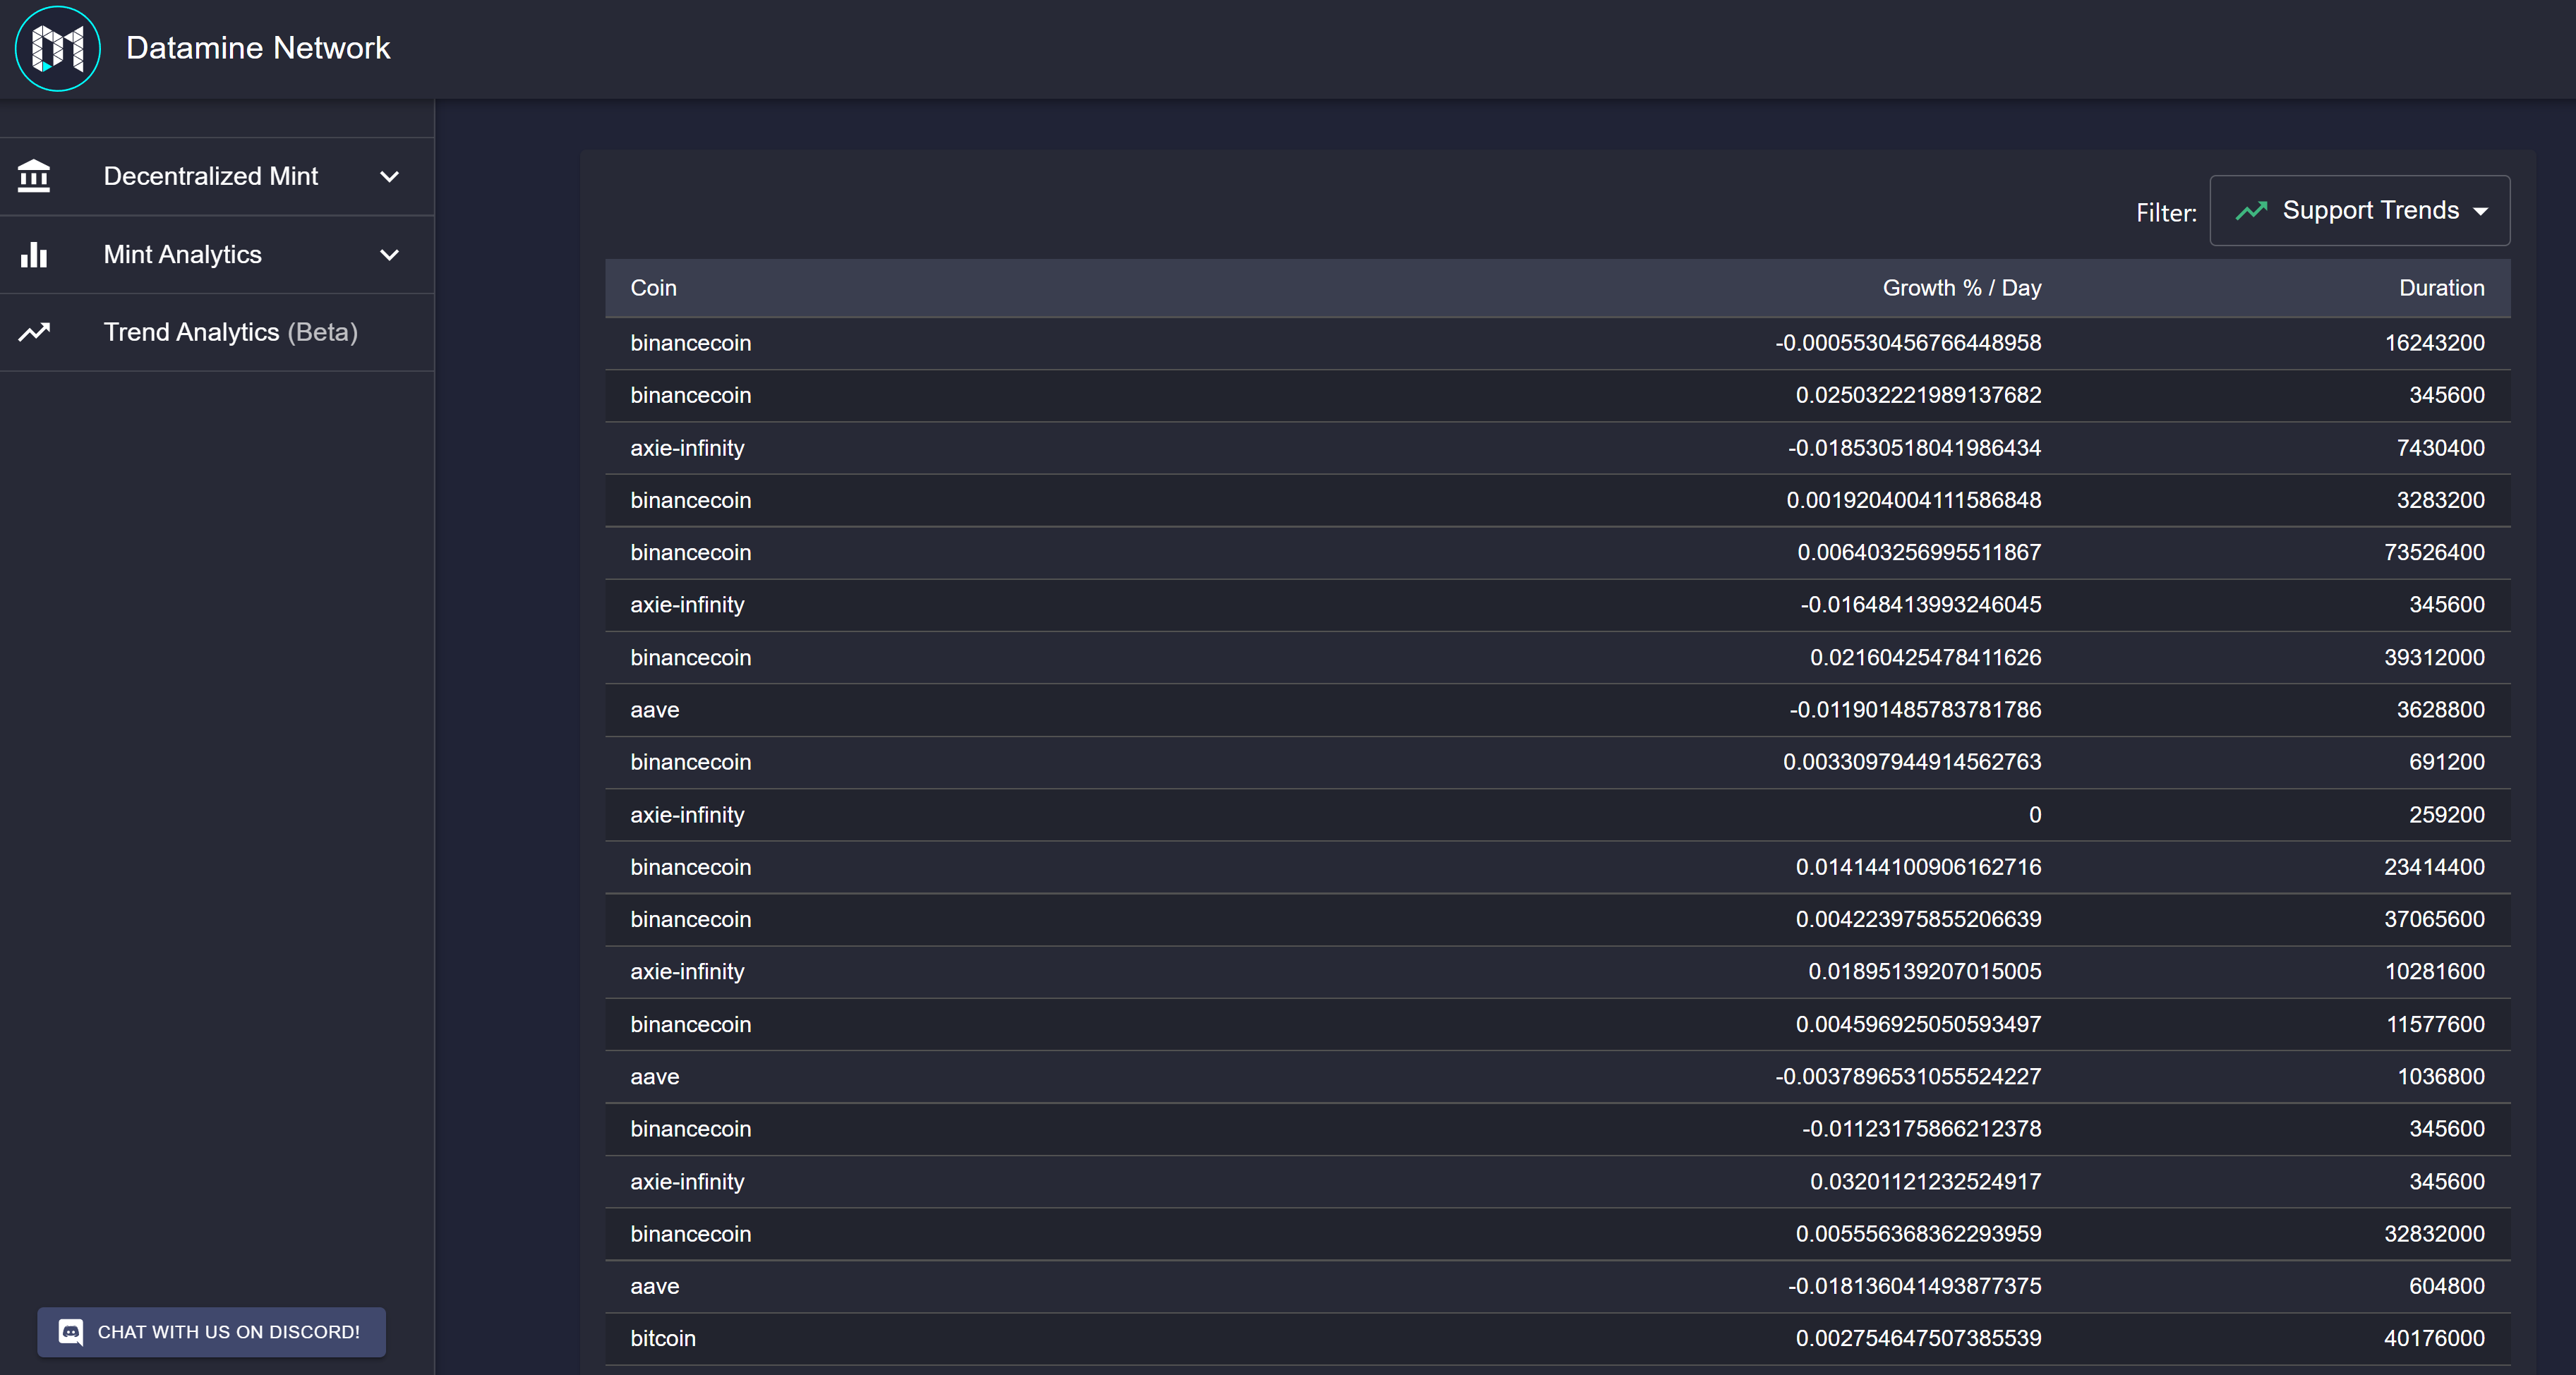Click the Trend Analytics trending arrow icon
This screenshot has height=1375, width=2576.
(34, 332)
